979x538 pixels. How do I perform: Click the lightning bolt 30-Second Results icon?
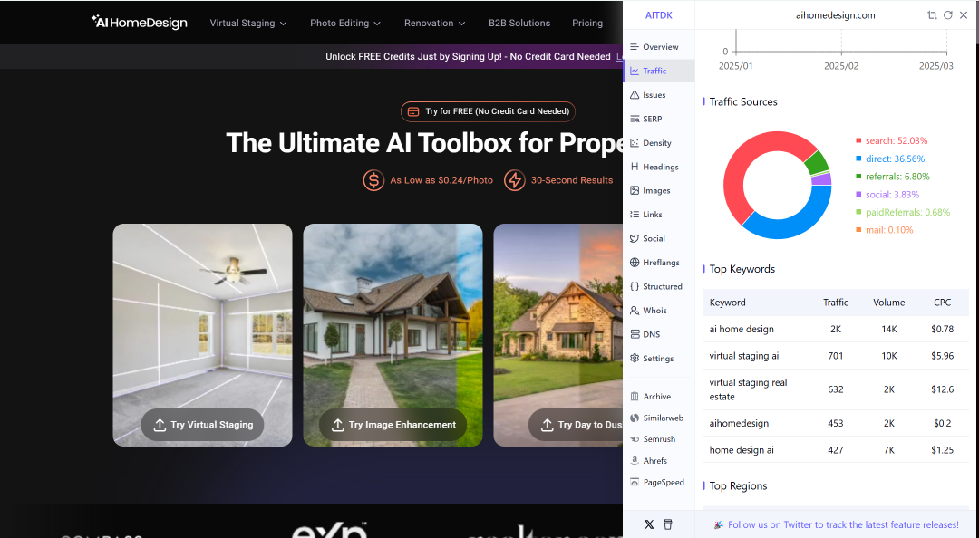[x=515, y=180]
